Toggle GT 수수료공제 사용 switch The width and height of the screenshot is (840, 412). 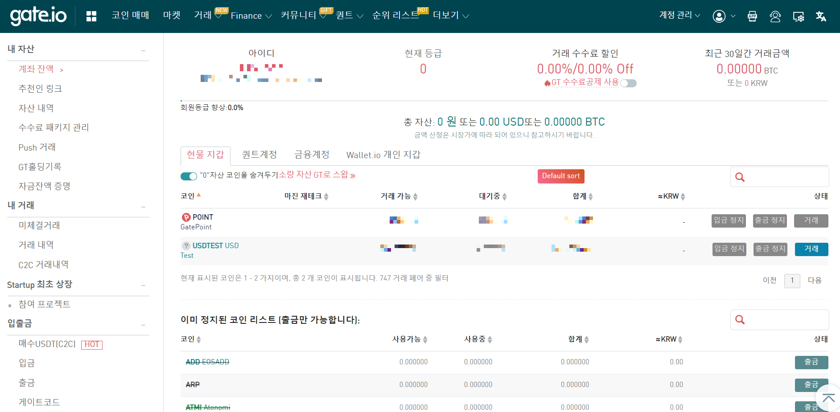(x=628, y=83)
